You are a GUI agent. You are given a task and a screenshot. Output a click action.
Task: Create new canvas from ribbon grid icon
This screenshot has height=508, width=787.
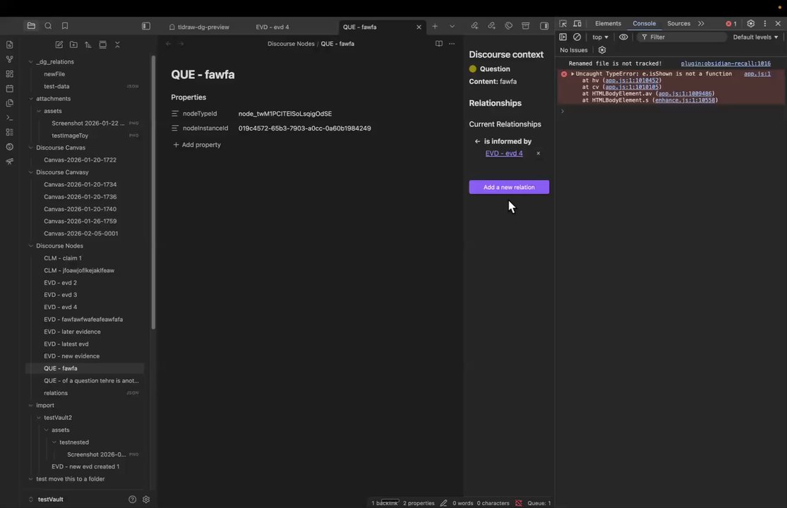[10, 73]
